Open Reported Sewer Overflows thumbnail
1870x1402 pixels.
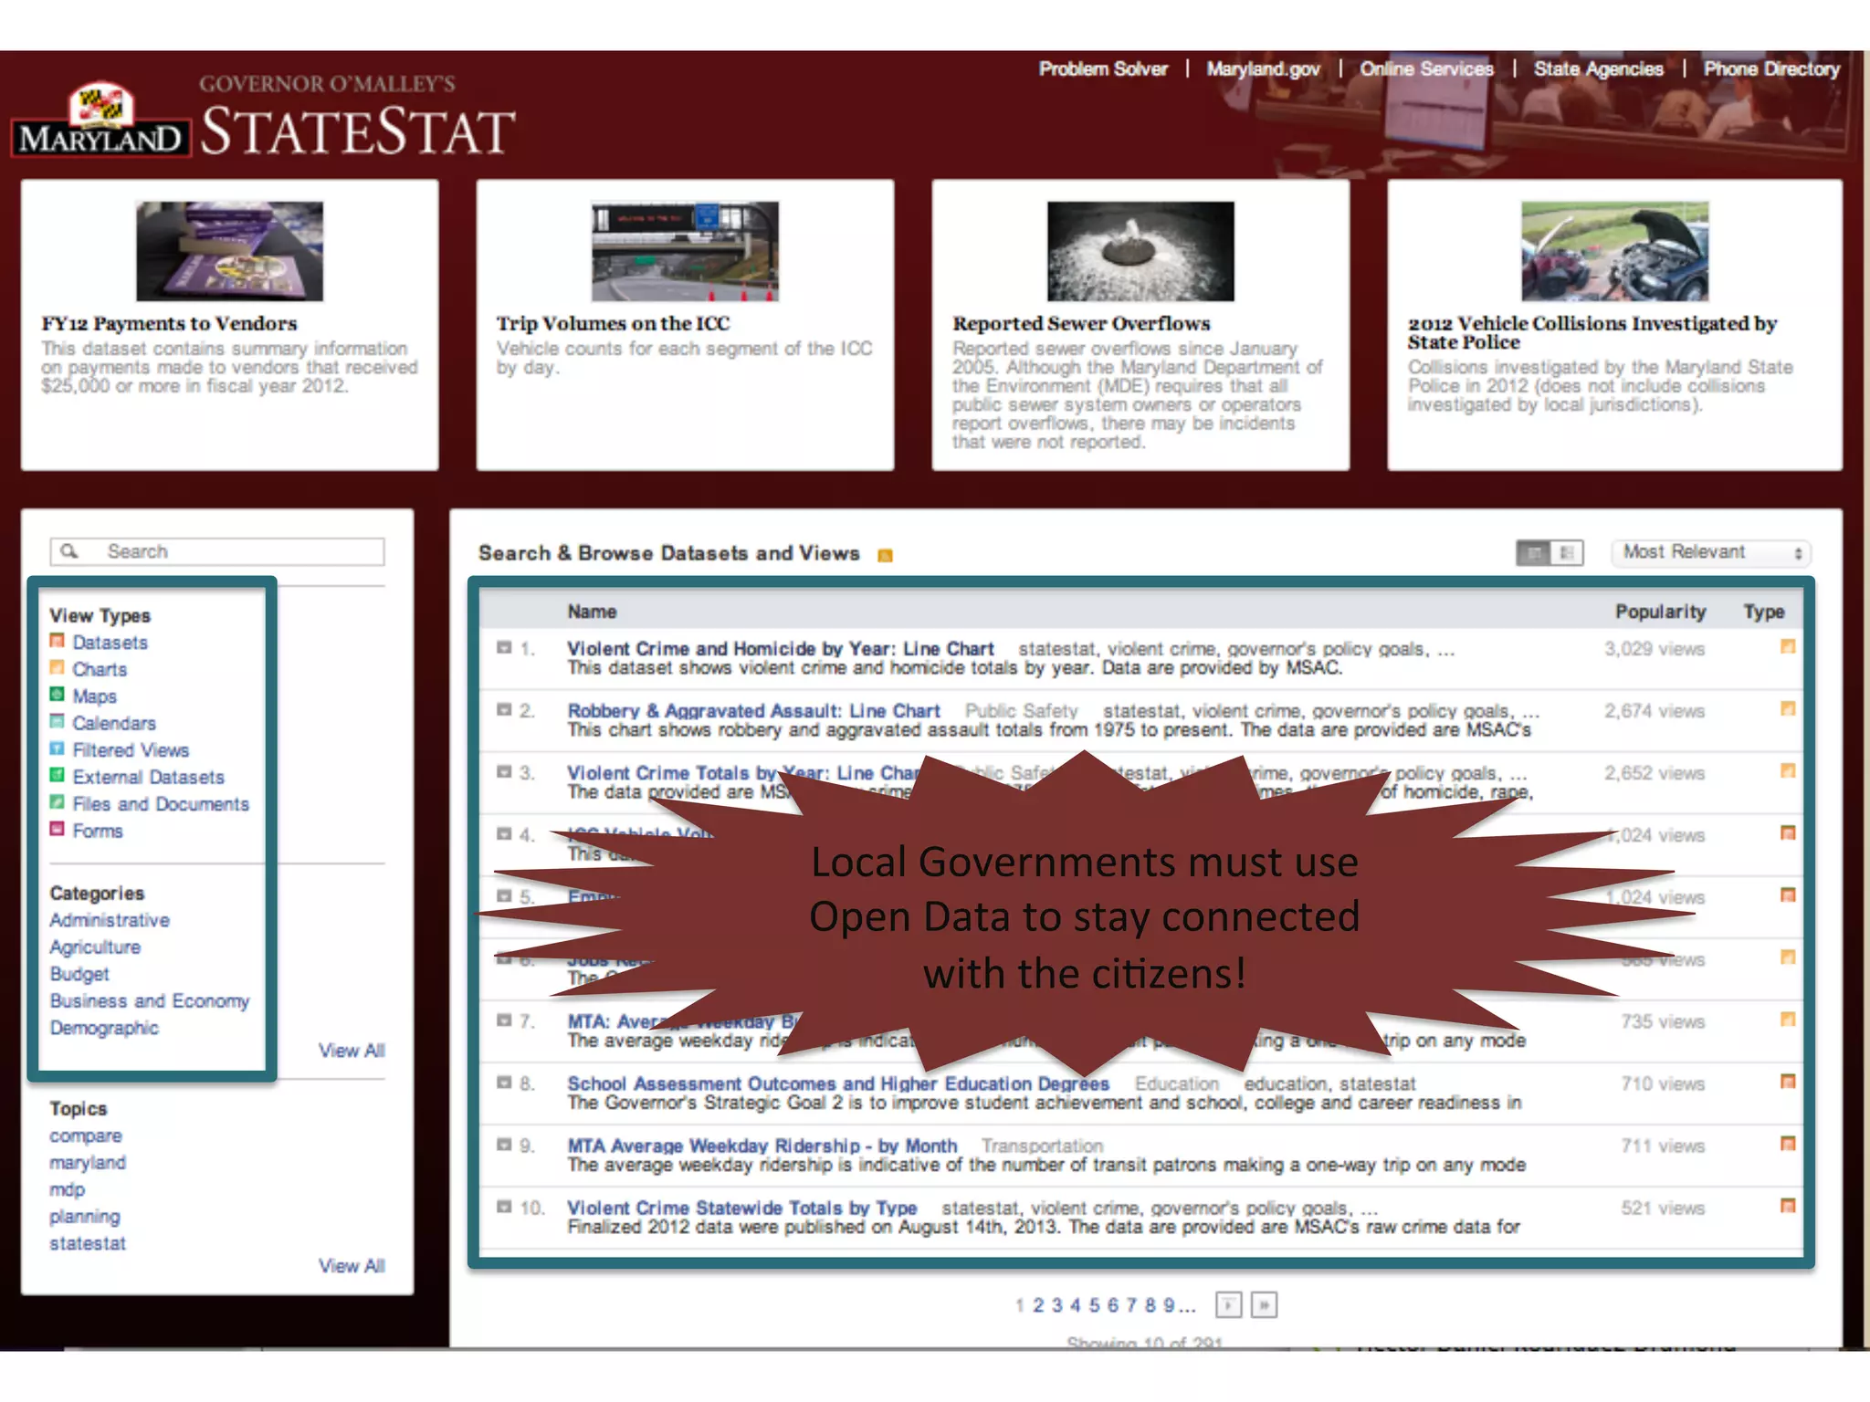pos(1140,251)
